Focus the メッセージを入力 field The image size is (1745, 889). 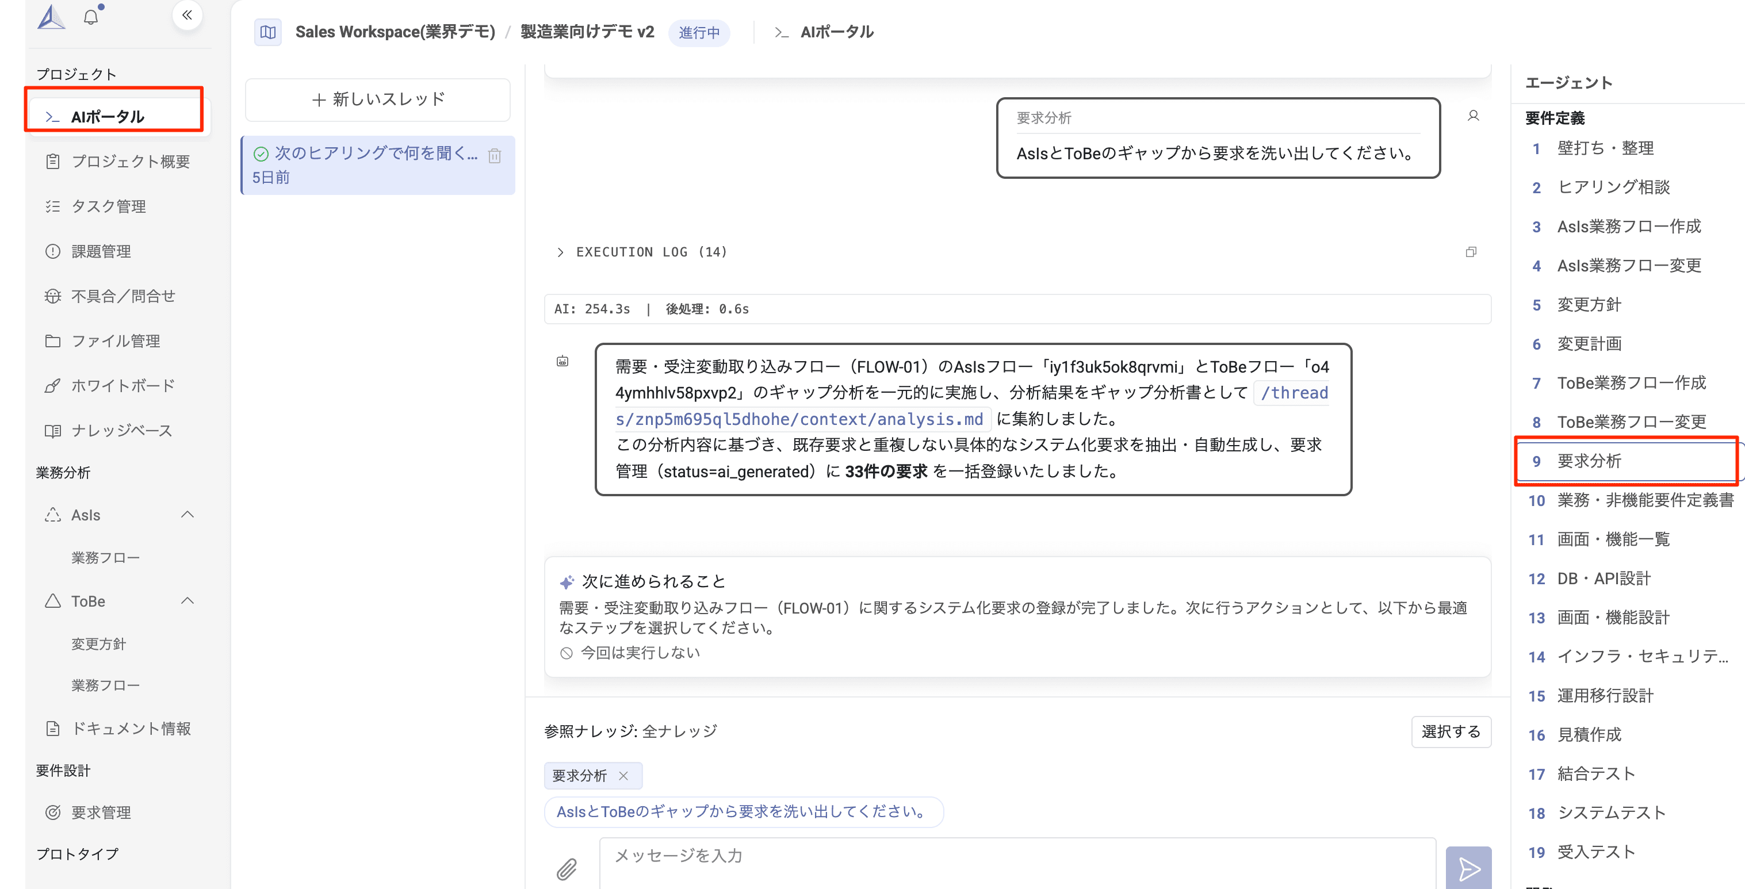pyautogui.click(x=1017, y=863)
